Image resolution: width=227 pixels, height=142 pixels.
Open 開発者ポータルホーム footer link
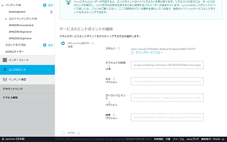pos(213,139)
